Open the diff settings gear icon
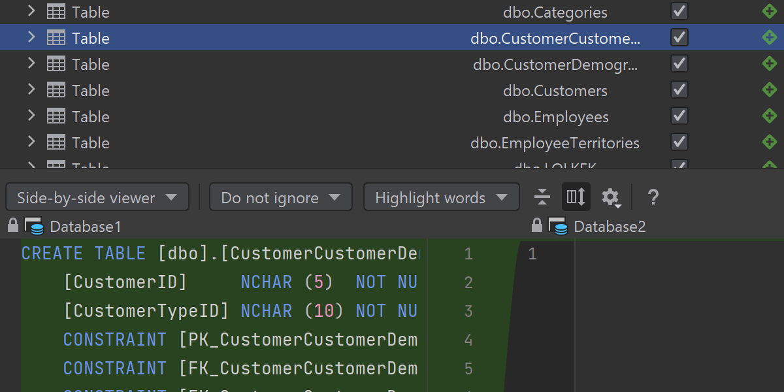784x392 pixels. pos(610,197)
